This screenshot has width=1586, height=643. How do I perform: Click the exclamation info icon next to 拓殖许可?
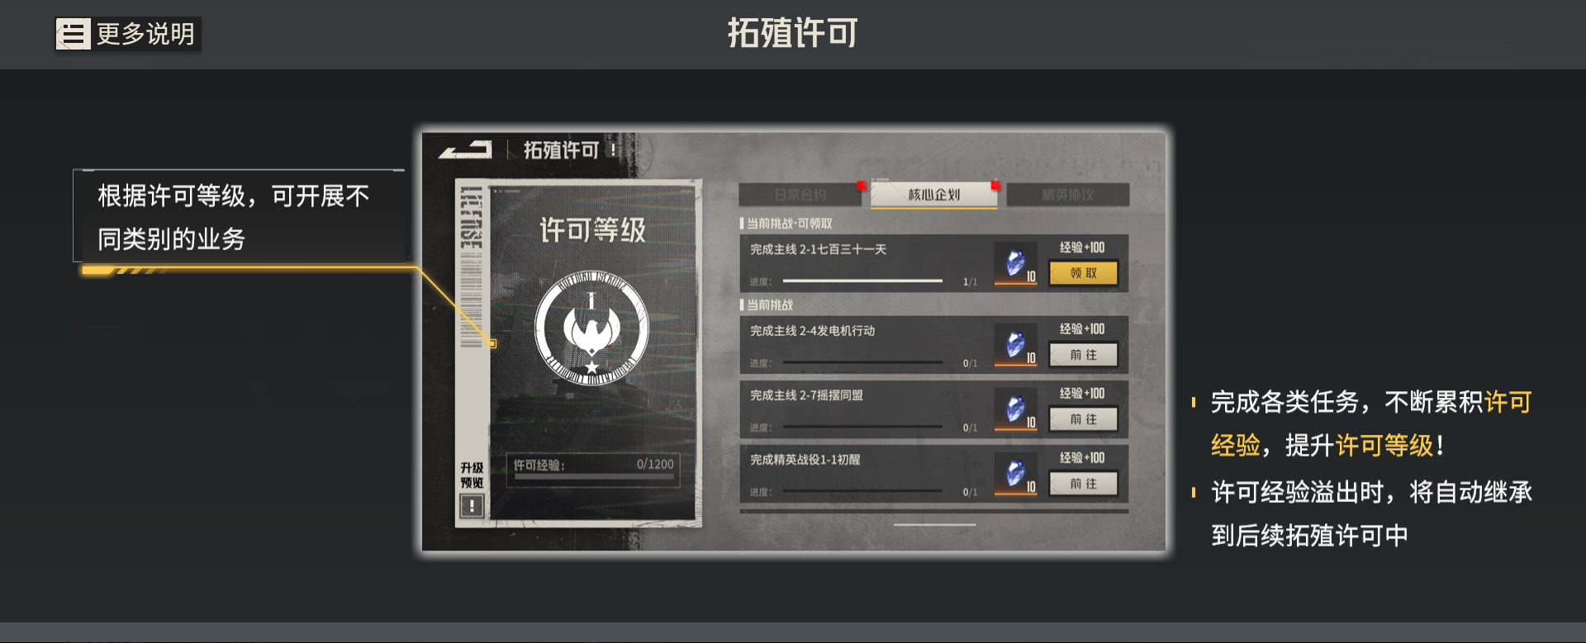click(x=613, y=149)
